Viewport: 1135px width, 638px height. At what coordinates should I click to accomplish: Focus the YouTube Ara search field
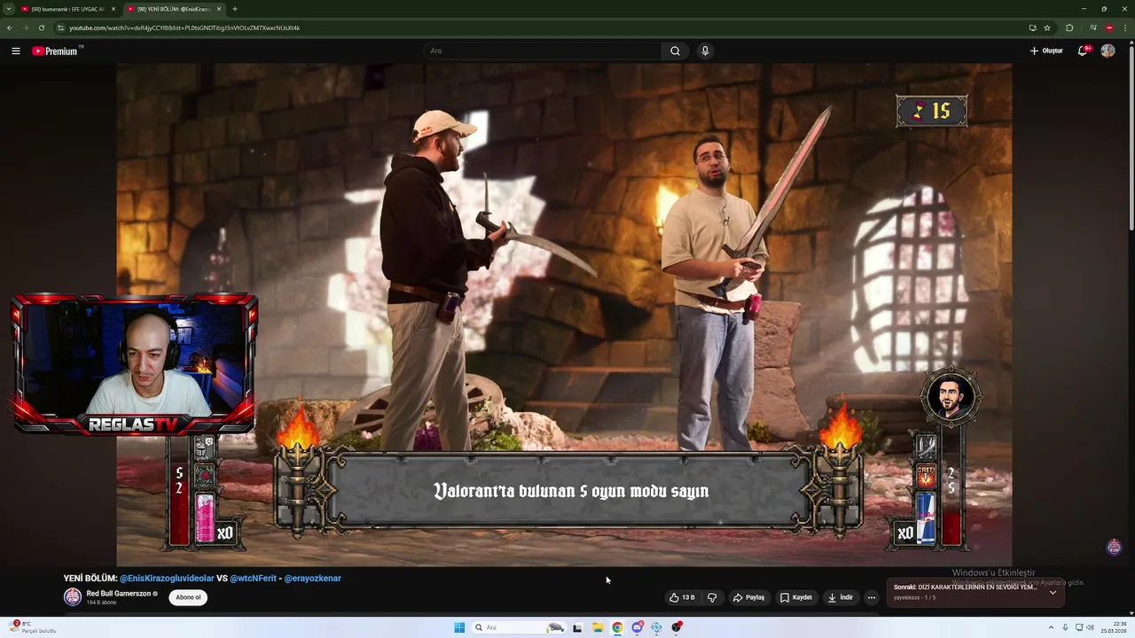click(543, 51)
